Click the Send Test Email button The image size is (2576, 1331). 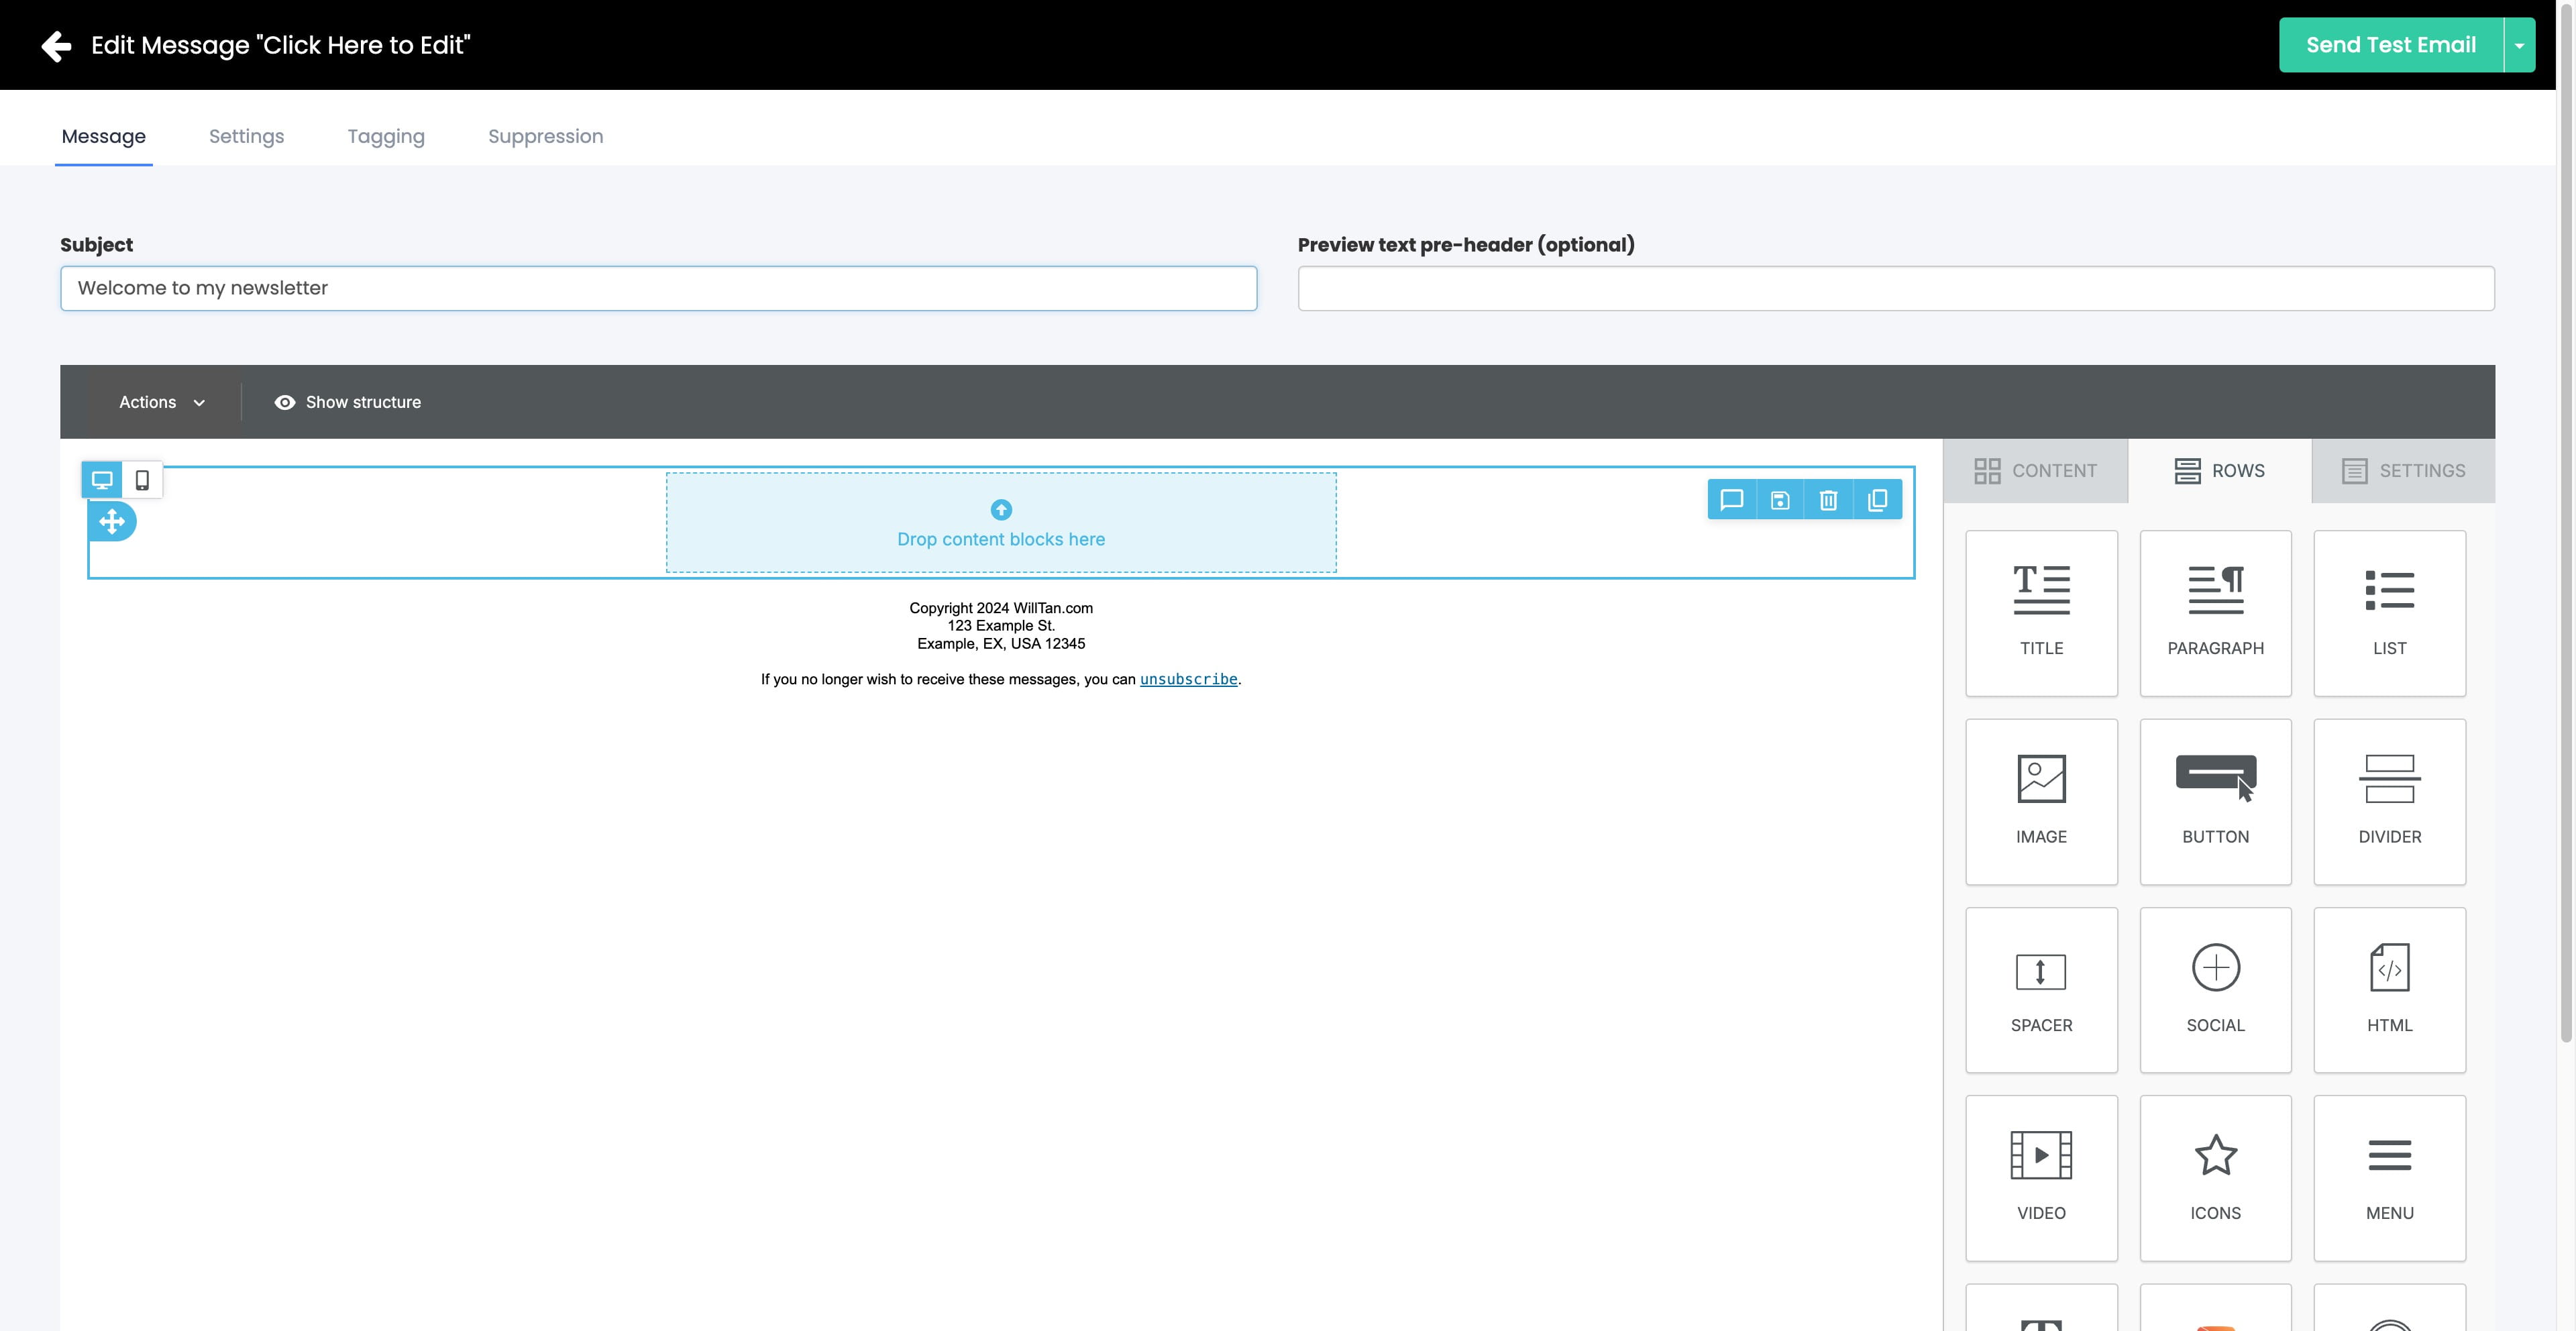click(2390, 45)
